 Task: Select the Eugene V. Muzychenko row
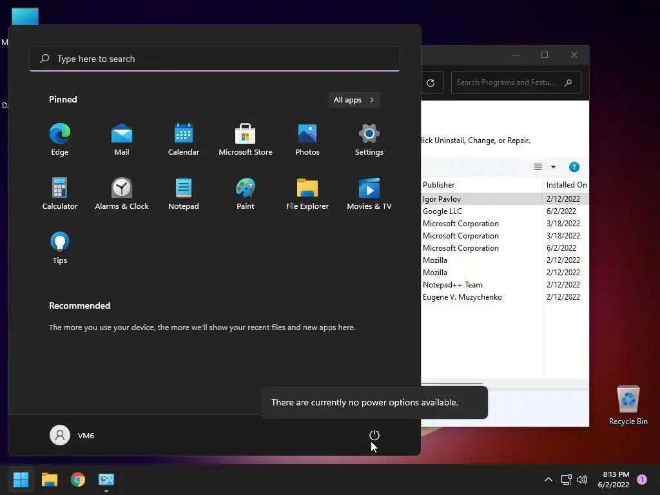click(x=505, y=296)
